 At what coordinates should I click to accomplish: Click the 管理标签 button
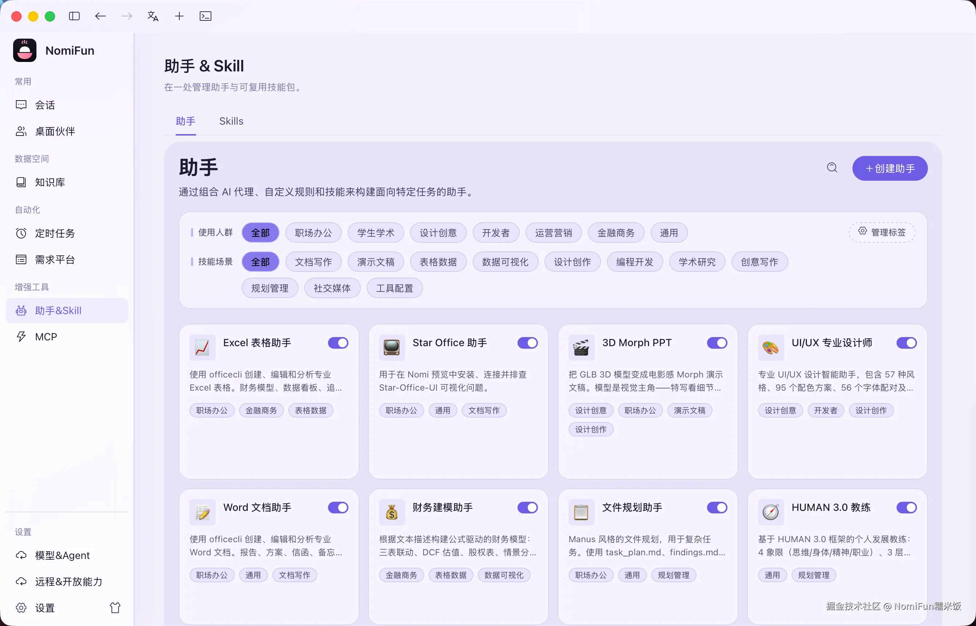[882, 232]
